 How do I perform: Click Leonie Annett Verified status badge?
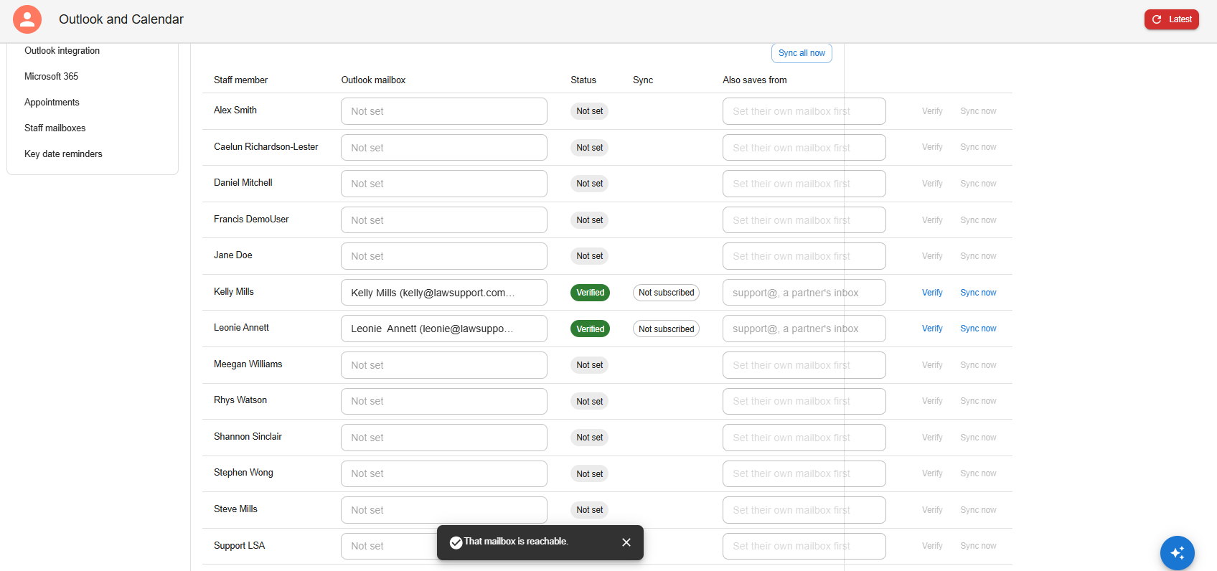pyautogui.click(x=590, y=329)
